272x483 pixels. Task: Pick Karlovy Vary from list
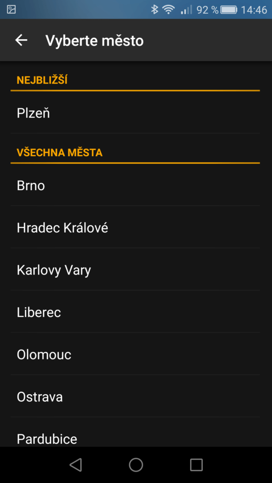pyautogui.click(x=135, y=269)
